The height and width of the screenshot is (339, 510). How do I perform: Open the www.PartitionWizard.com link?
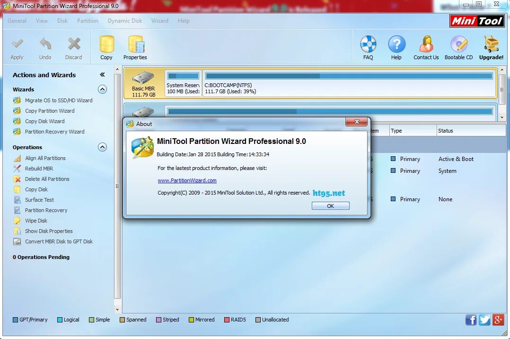point(187,180)
